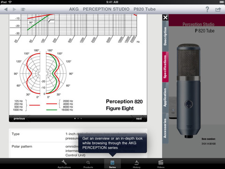The width and height of the screenshot is (225, 169).
Task: Tap the Wi-Fi status icon
Action: coord(10,2)
